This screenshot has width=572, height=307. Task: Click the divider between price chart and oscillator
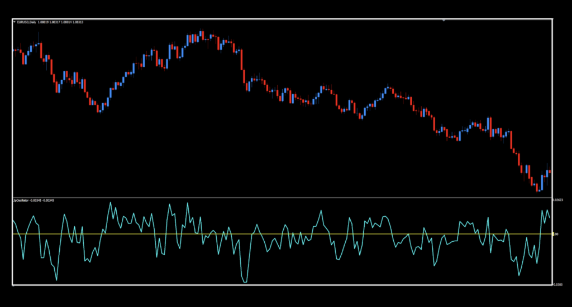pyautogui.click(x=279, y=197)
